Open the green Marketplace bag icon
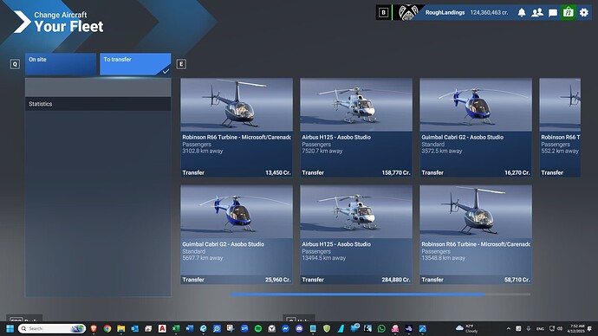The height and width of the screenshot is (336, 598). pyautogui.click(x=569, y=13)
